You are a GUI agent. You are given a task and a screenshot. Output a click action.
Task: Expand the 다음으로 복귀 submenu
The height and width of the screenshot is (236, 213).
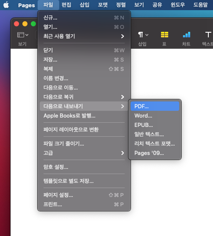[x=84, y=97]
